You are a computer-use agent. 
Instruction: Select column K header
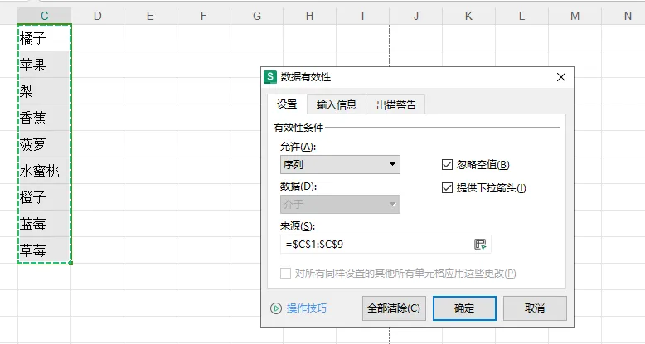[x=469, y=16]
